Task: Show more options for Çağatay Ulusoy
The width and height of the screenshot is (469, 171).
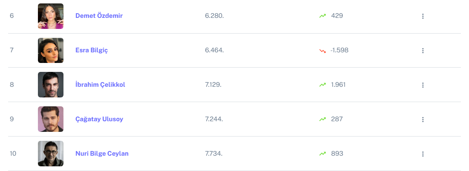Action: (423, 120)
